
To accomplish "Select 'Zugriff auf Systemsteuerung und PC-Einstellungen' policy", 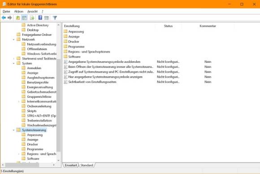I will [x=111, y=72].
